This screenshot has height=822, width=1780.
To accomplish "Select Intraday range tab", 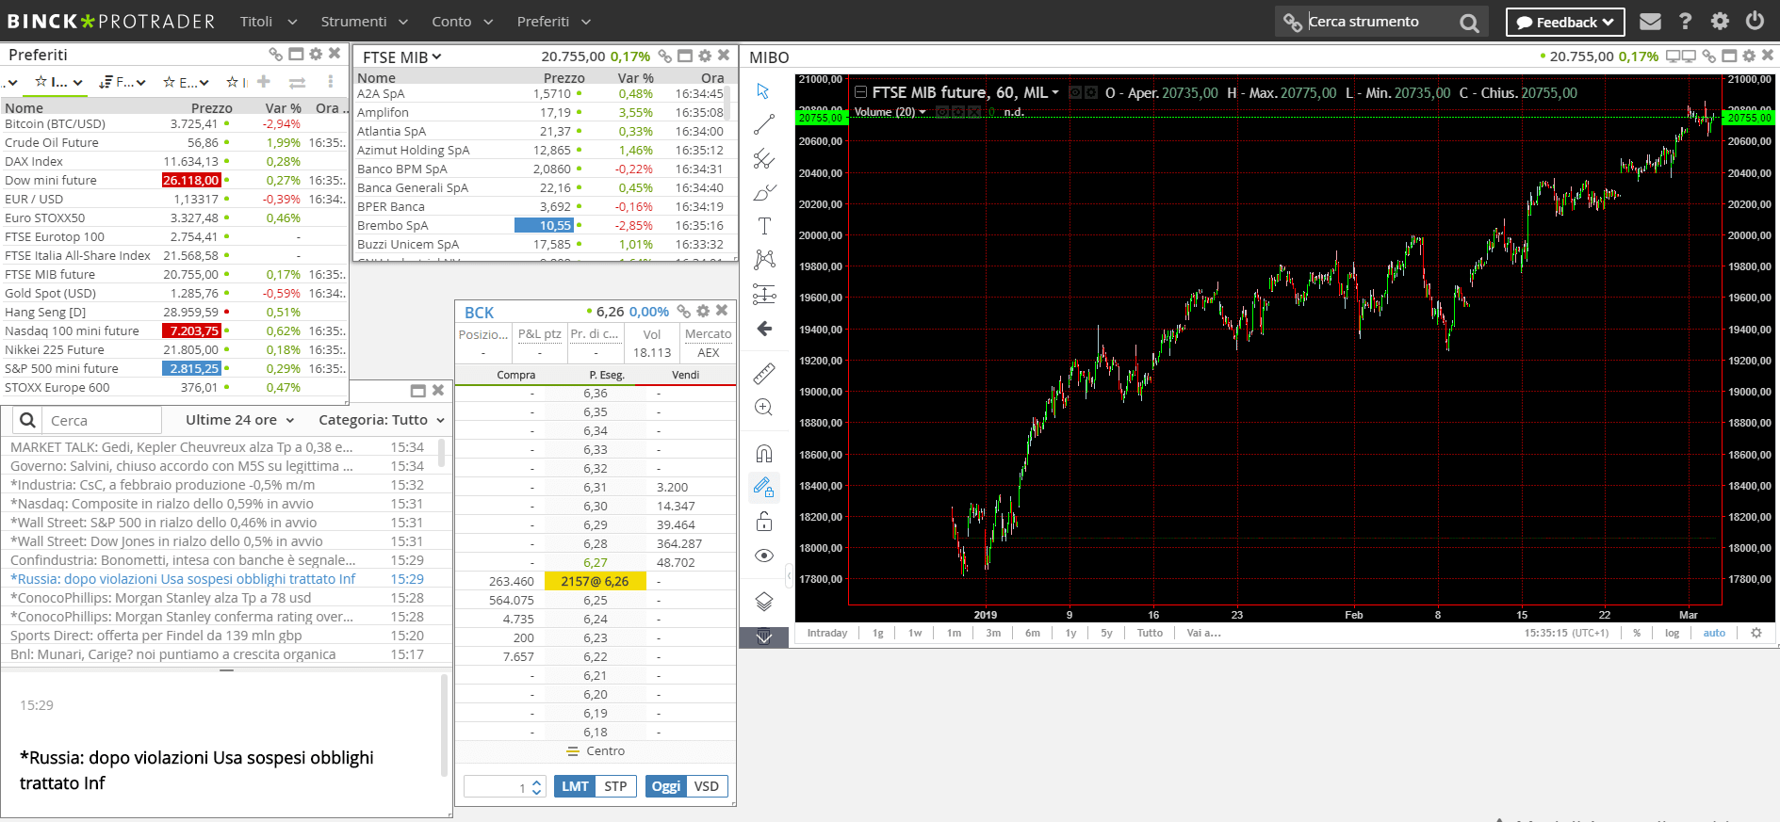I will click(827, 633).
